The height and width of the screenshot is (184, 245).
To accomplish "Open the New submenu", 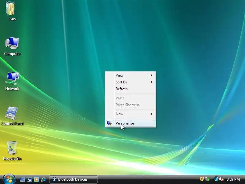I will (x=130, y=114).
